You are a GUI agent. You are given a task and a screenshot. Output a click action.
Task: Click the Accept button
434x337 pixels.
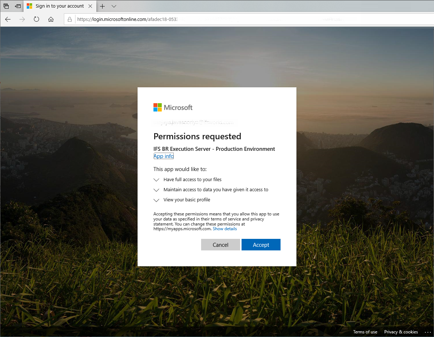pyautogui.click(x=261, y=245)
